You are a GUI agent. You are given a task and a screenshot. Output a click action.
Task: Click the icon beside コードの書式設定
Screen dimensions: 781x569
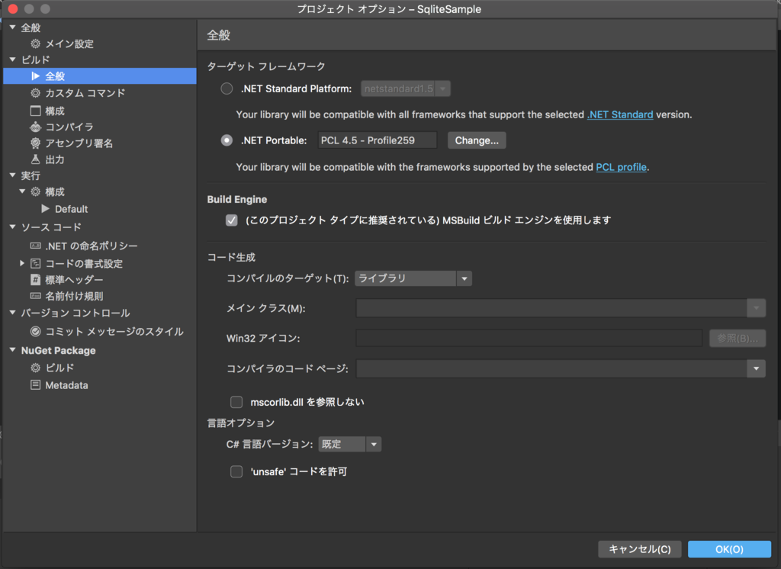pos(35,263)
